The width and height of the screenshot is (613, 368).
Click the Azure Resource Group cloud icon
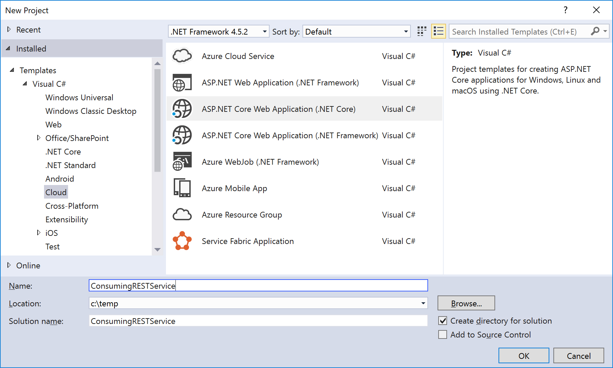point(182,214)
